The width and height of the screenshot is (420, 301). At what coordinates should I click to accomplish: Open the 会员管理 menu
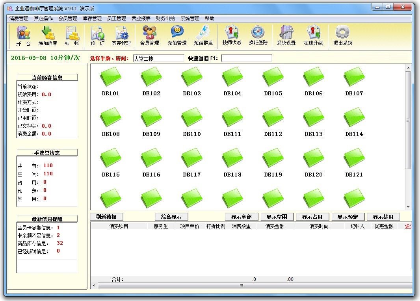[67, 18]
